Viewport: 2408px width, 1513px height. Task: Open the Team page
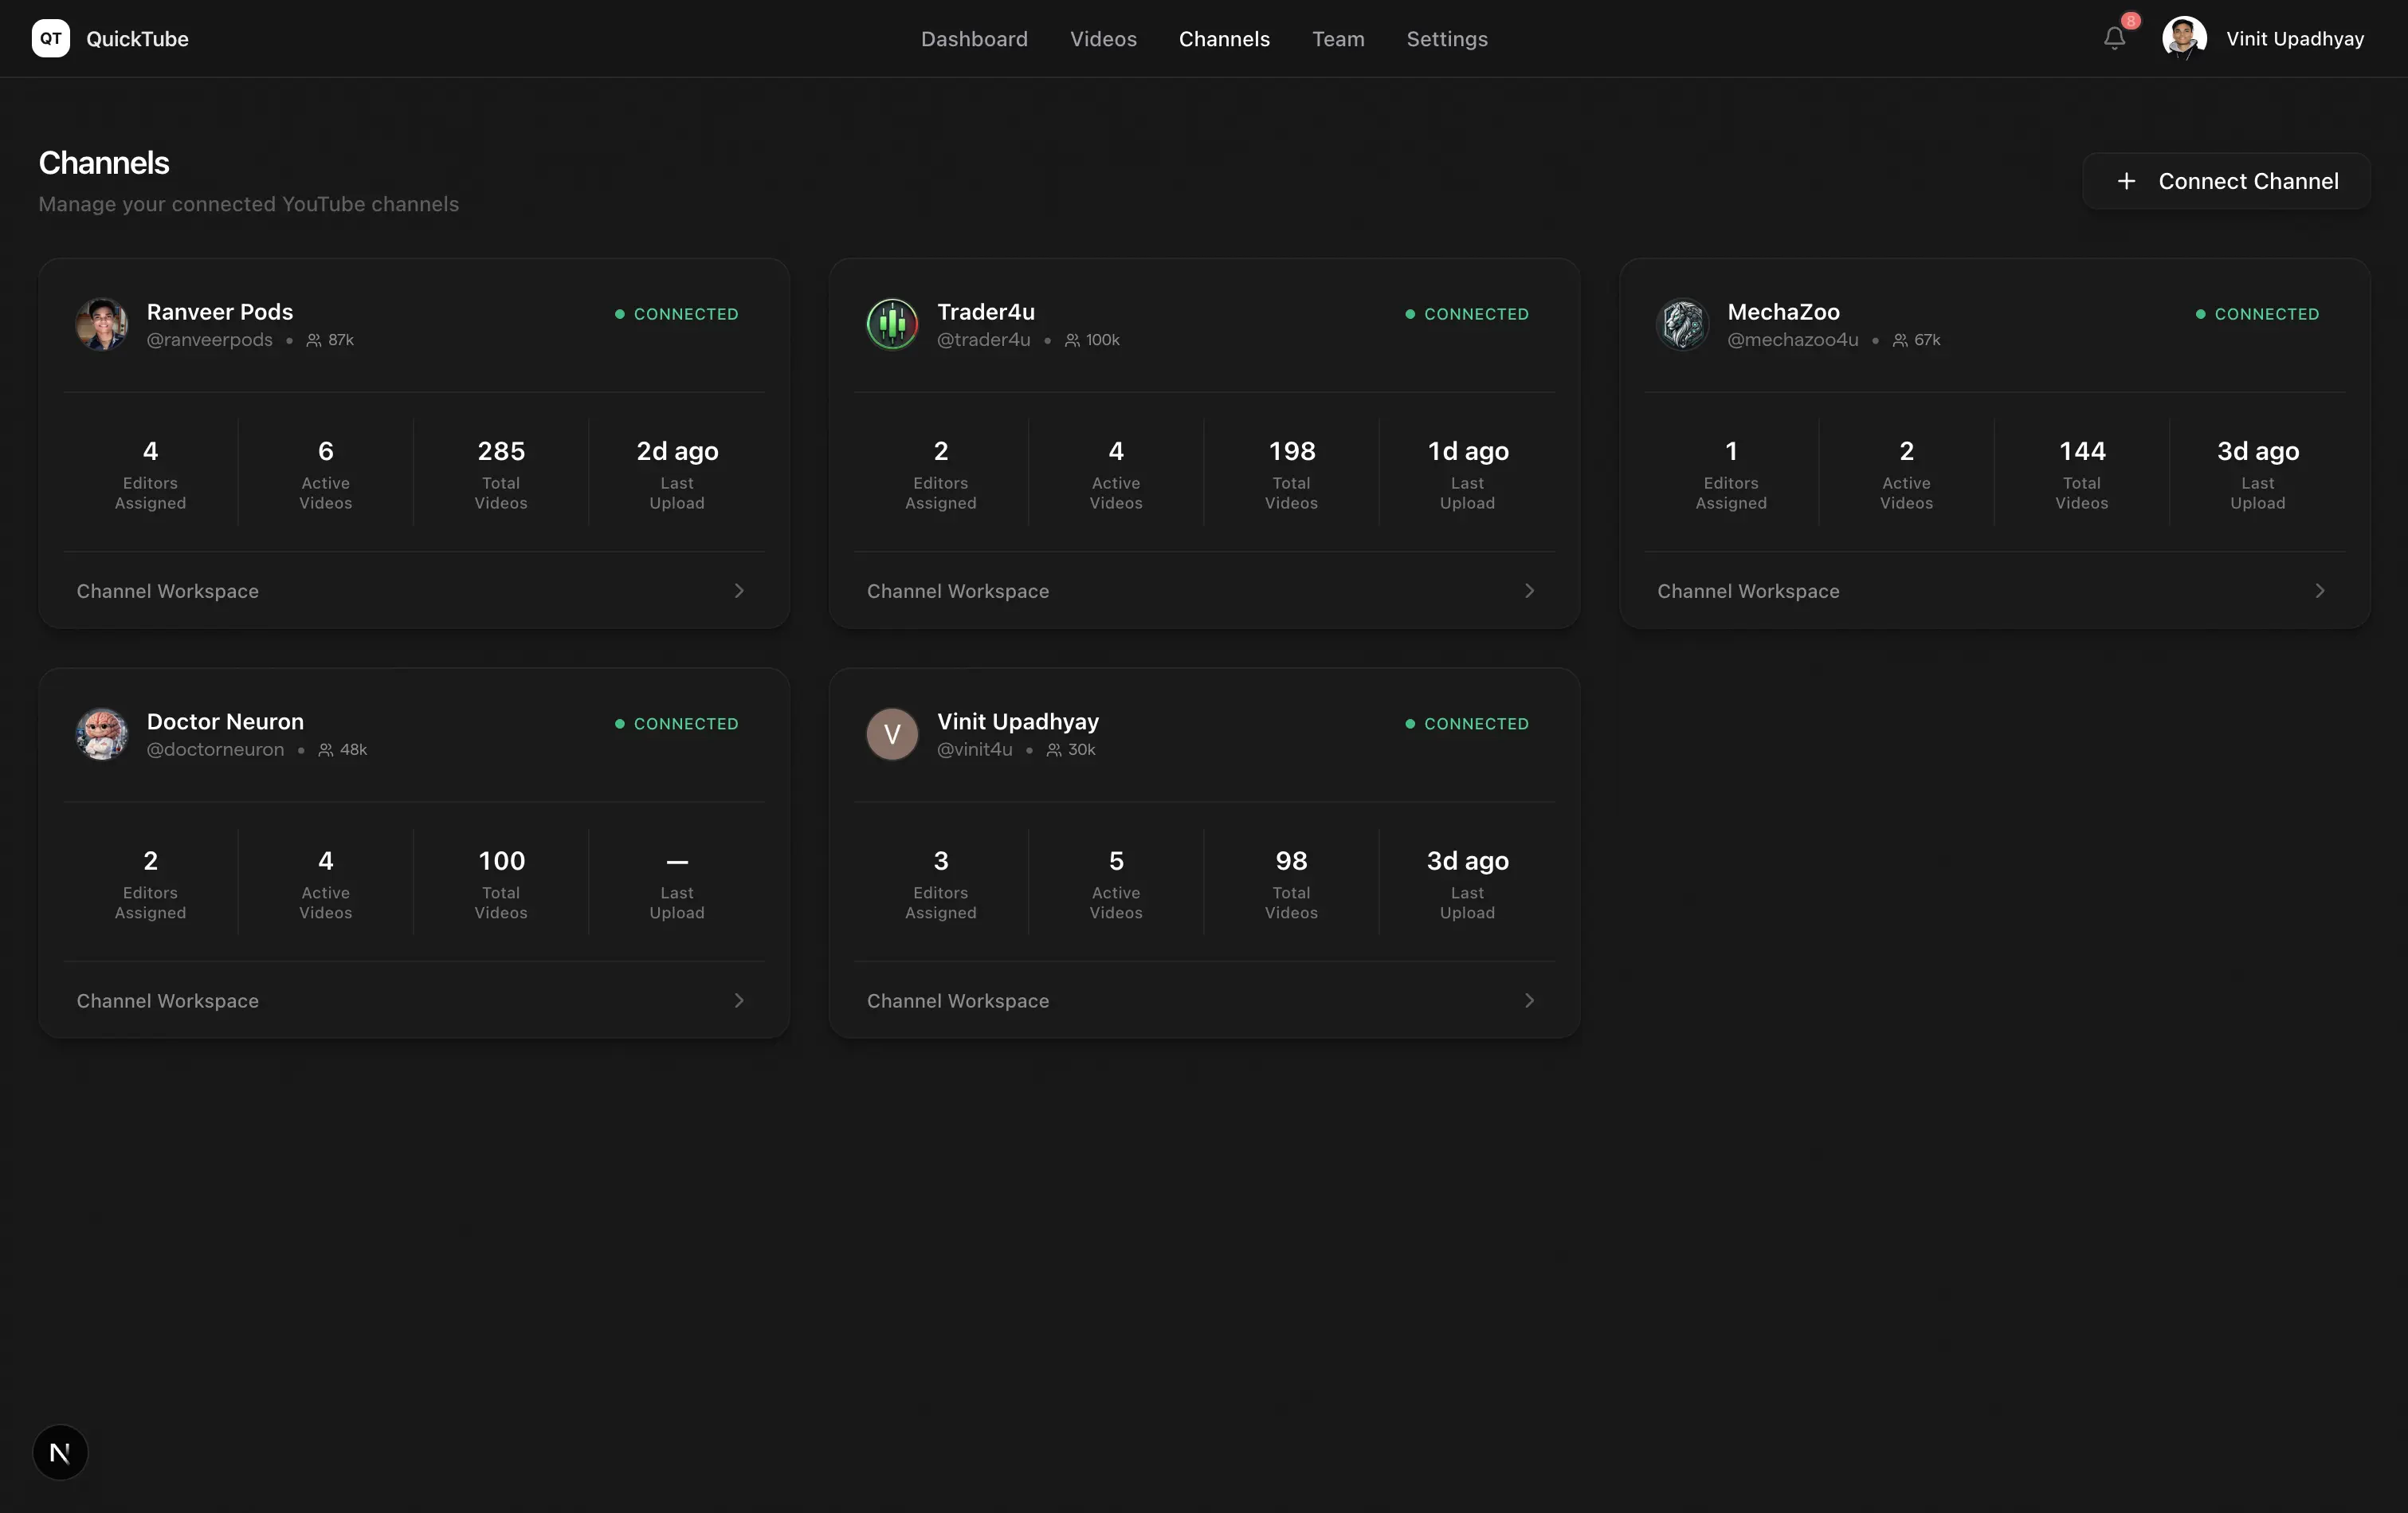[x=1338, y=39]
